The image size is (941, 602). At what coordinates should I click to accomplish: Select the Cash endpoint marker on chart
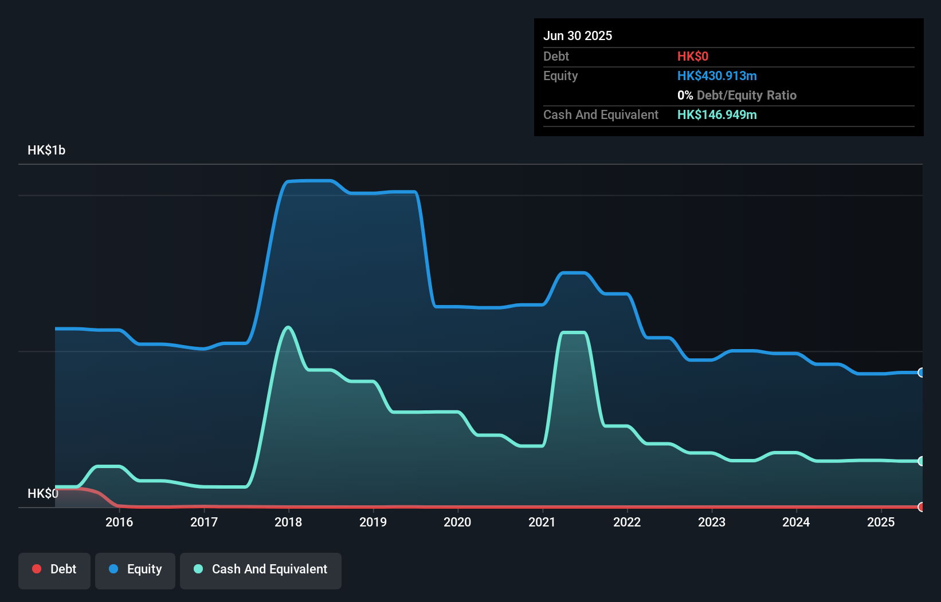[922, 461]
